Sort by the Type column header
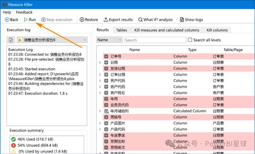255x154 pixels. (192, 50)
